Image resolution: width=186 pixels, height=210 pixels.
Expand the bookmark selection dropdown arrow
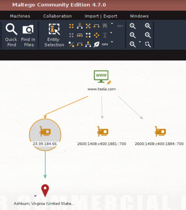[112, 24]
